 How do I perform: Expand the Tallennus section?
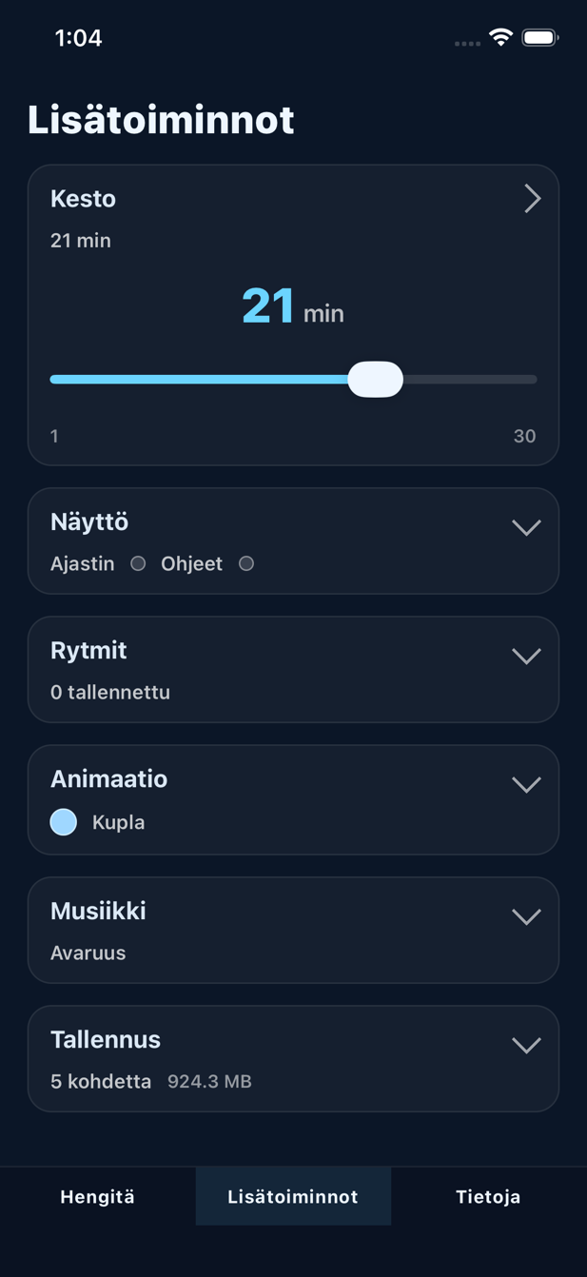click(x=526, y=1044)
